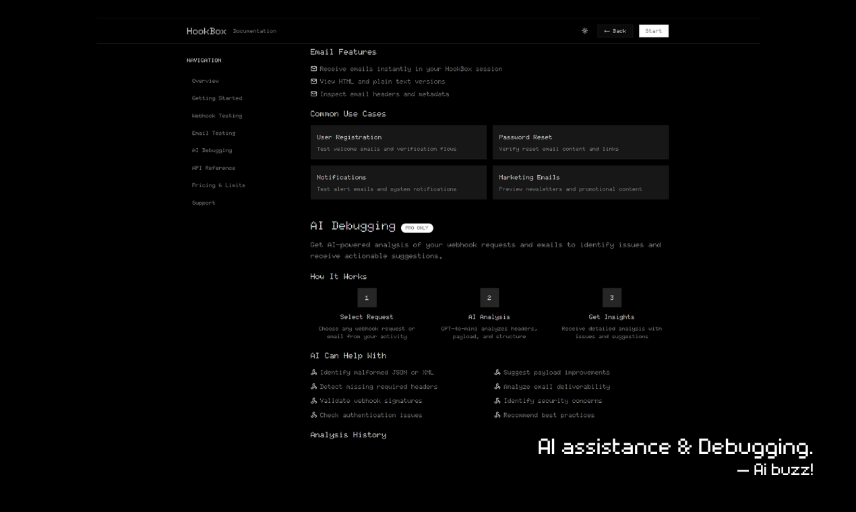Click the Back button in header
This screenshot has height=512, width=856.
(615, 31)
